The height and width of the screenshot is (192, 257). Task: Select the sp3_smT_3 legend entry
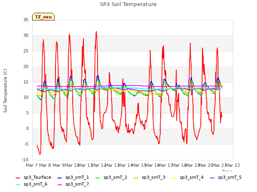[149, 177]
